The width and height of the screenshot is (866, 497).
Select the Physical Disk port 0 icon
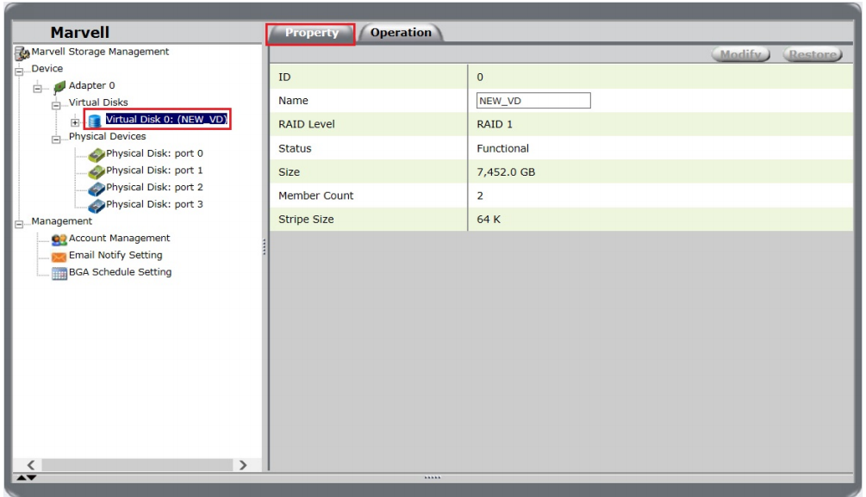[95, 154]
